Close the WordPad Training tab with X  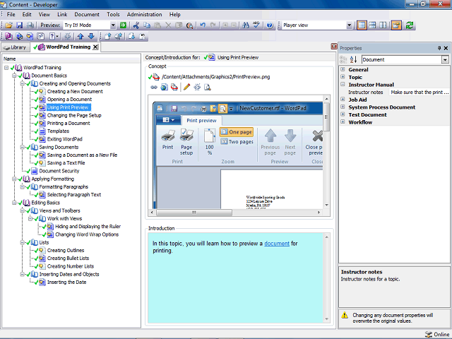click(95, 47)
